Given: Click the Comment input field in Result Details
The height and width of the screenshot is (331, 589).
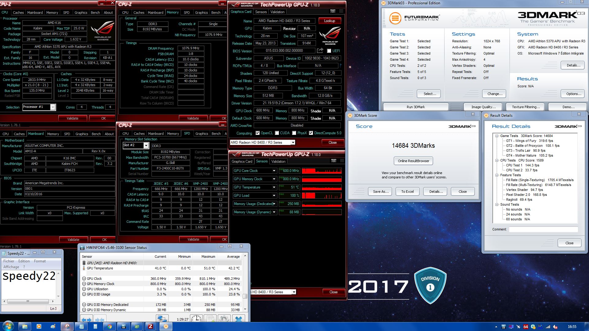Looking at the screenshot, I should click(x=543, y=229).
